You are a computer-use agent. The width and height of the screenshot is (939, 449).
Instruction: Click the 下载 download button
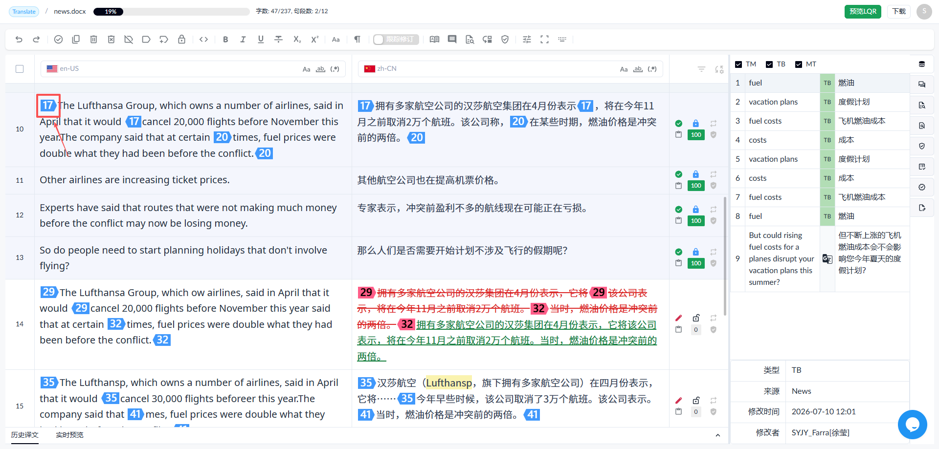[899, 11]
